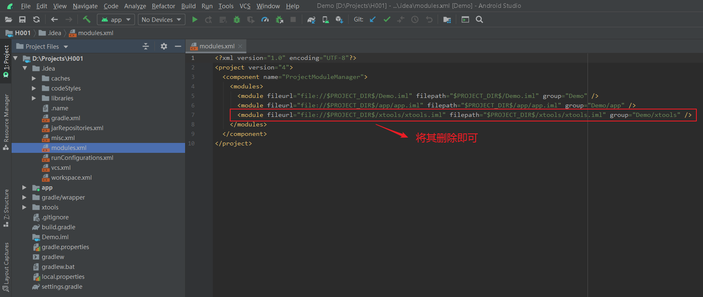This screenshot has height=297, width=703.
Task: Toggle the Layout Captures tool window
Action: 6,267
